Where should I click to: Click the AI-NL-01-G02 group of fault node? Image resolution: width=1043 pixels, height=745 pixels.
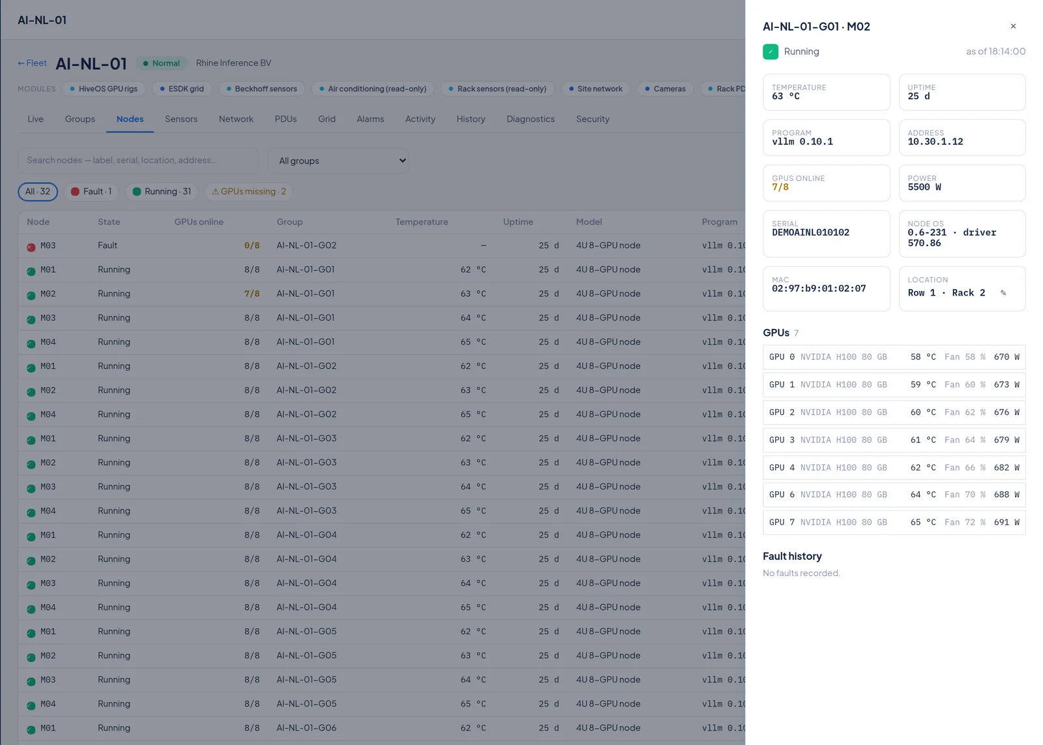point(306,246)
